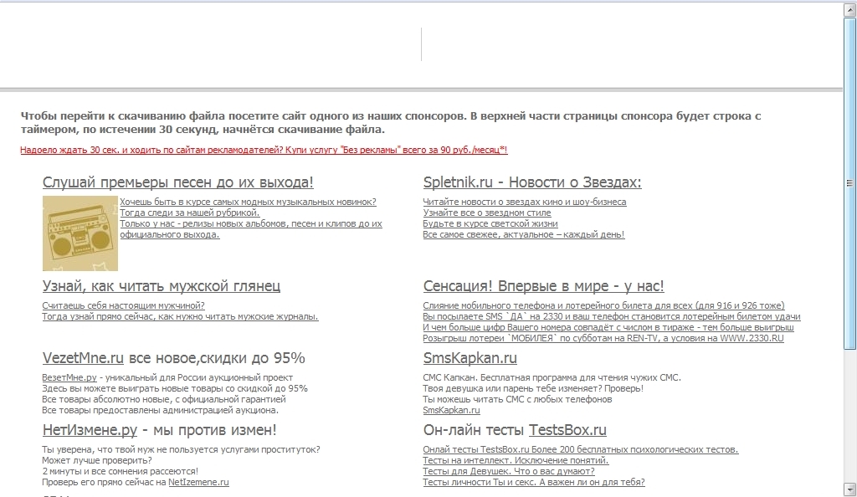Click text '- мы против измен!'
The height and width of the screenshot is (497, 857).
(x=209, y=430)
